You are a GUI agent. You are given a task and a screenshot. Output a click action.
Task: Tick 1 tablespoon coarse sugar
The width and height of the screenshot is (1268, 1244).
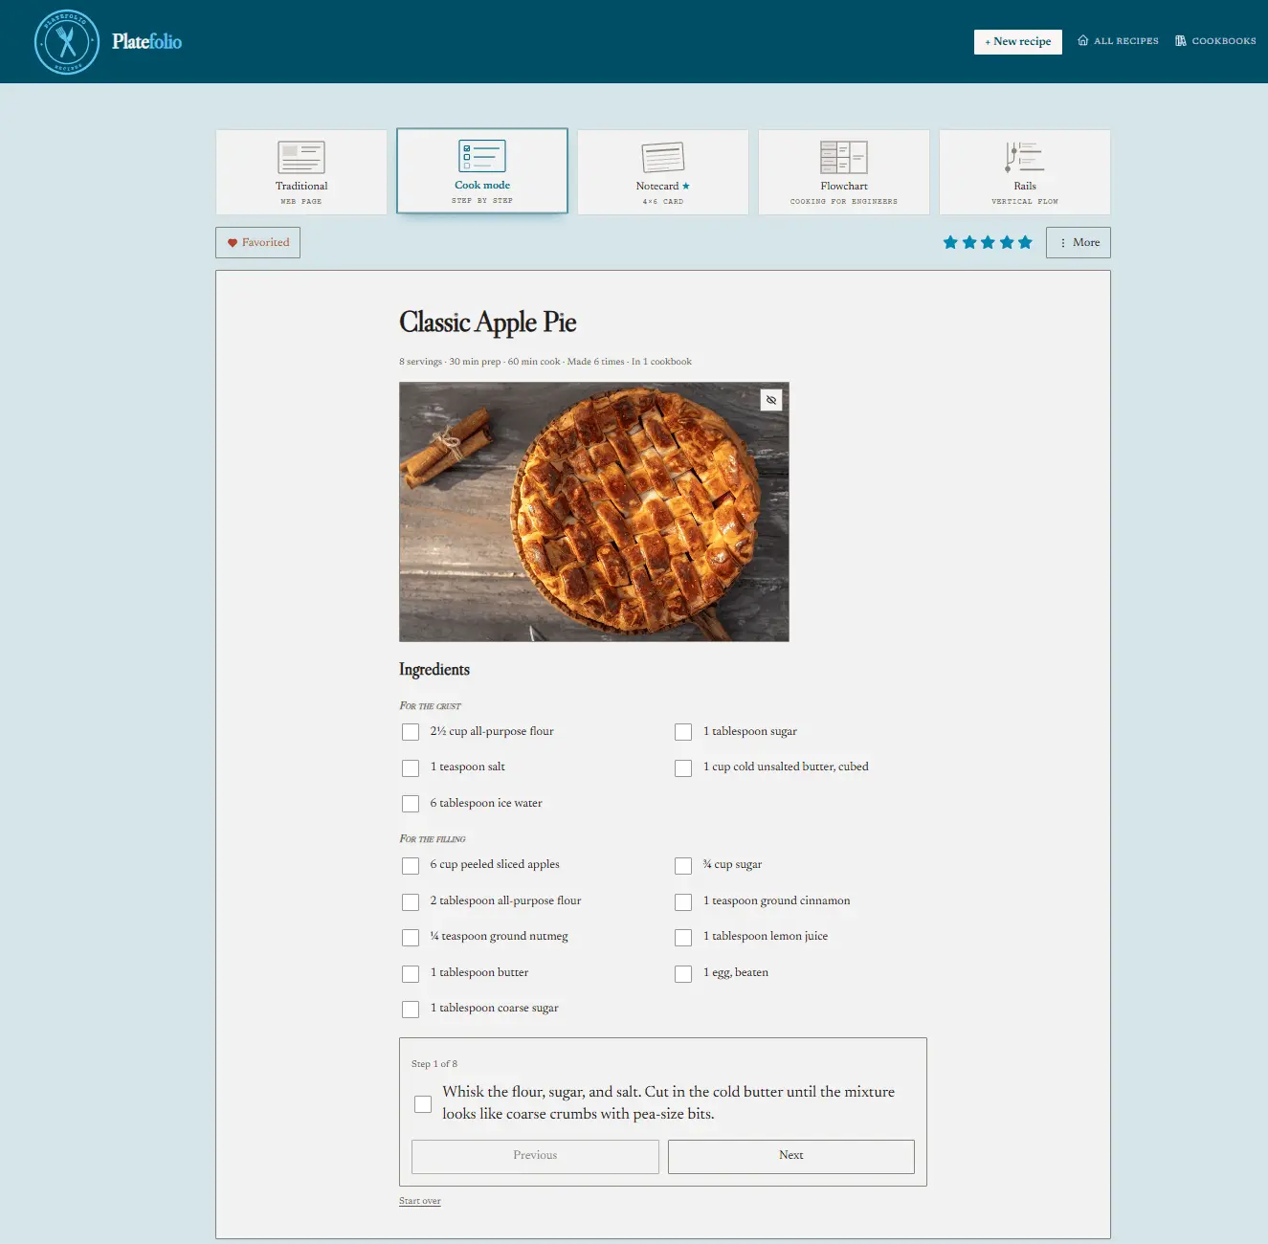411,1010
